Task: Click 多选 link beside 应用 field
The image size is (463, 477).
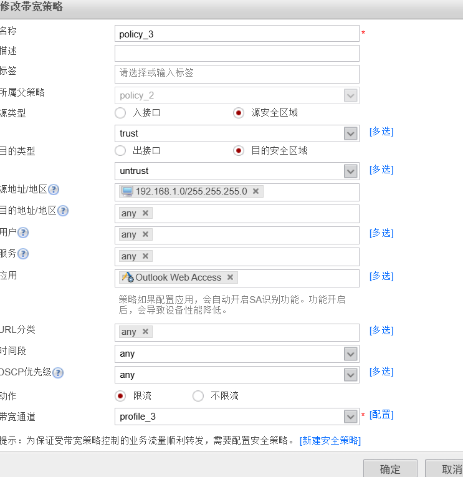Action: coord(381,276)
